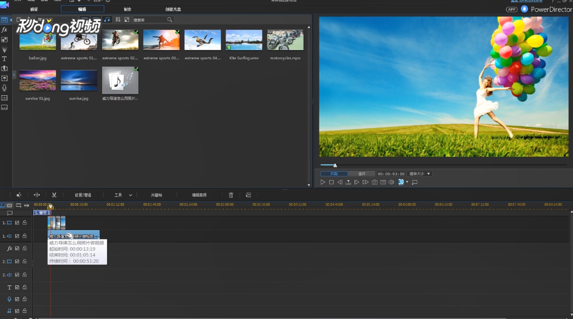Select 片段 clip preview mode
Screen dimensions: 573x319
coord(334,174)
